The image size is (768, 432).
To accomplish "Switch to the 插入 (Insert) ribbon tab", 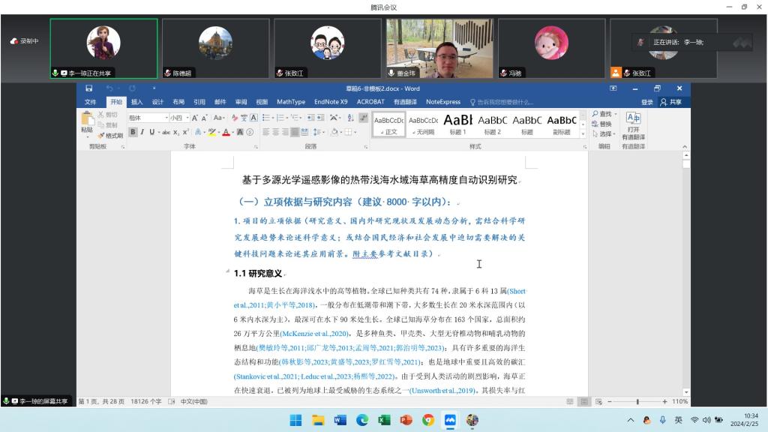I will 136,102.
